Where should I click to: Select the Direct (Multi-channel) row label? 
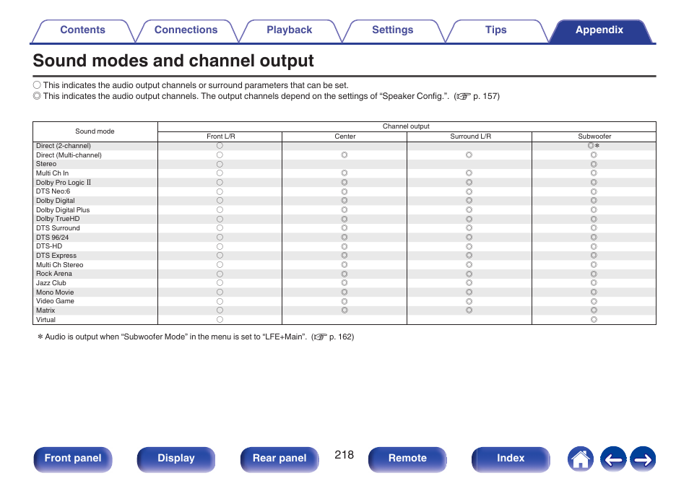coord(69,155)
